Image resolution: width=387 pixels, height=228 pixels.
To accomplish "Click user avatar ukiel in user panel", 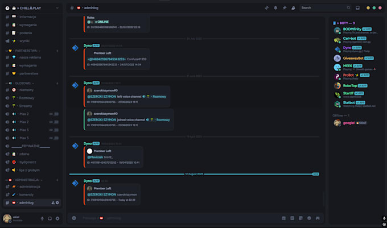I will click(7, 218).
